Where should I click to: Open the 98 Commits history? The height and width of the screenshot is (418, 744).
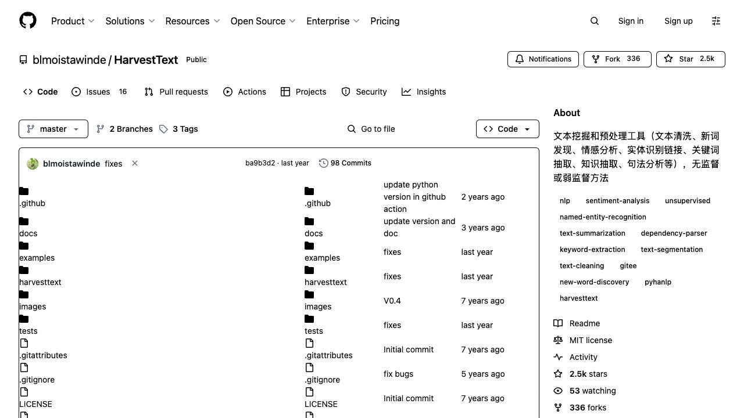(345, 163)
